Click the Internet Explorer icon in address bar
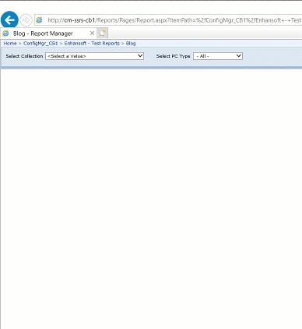The width and height of the screenshot is (302, 329). (39, 20)
